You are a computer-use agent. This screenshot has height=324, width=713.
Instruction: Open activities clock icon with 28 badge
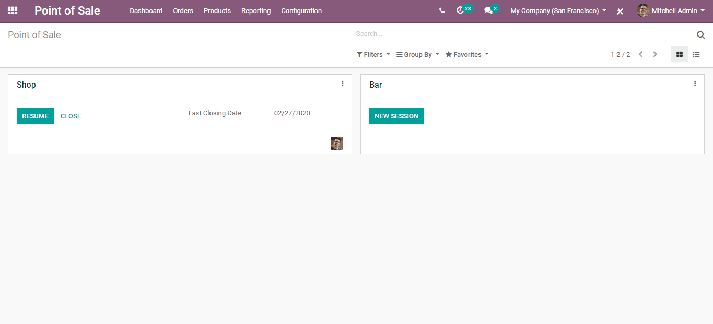[x=464, y=10]
